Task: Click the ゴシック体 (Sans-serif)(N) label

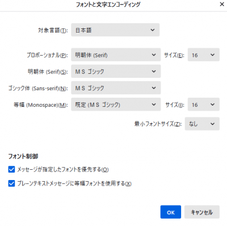Action: point(38,88)
